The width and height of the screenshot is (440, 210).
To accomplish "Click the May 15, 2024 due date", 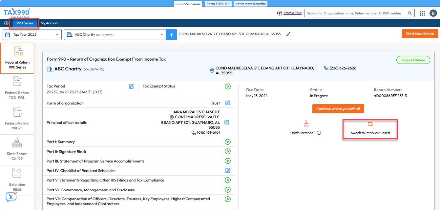I will click(x=257, y=96).
